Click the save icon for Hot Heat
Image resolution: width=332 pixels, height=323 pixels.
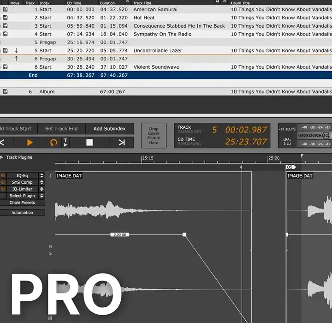coord(5,18)
